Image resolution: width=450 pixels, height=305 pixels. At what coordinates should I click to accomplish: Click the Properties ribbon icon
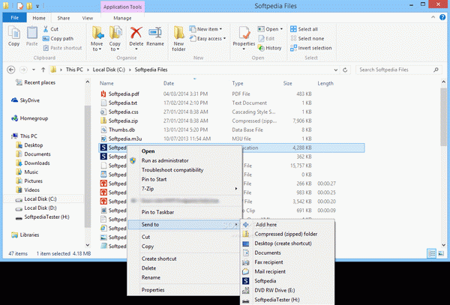pos(244,33)
